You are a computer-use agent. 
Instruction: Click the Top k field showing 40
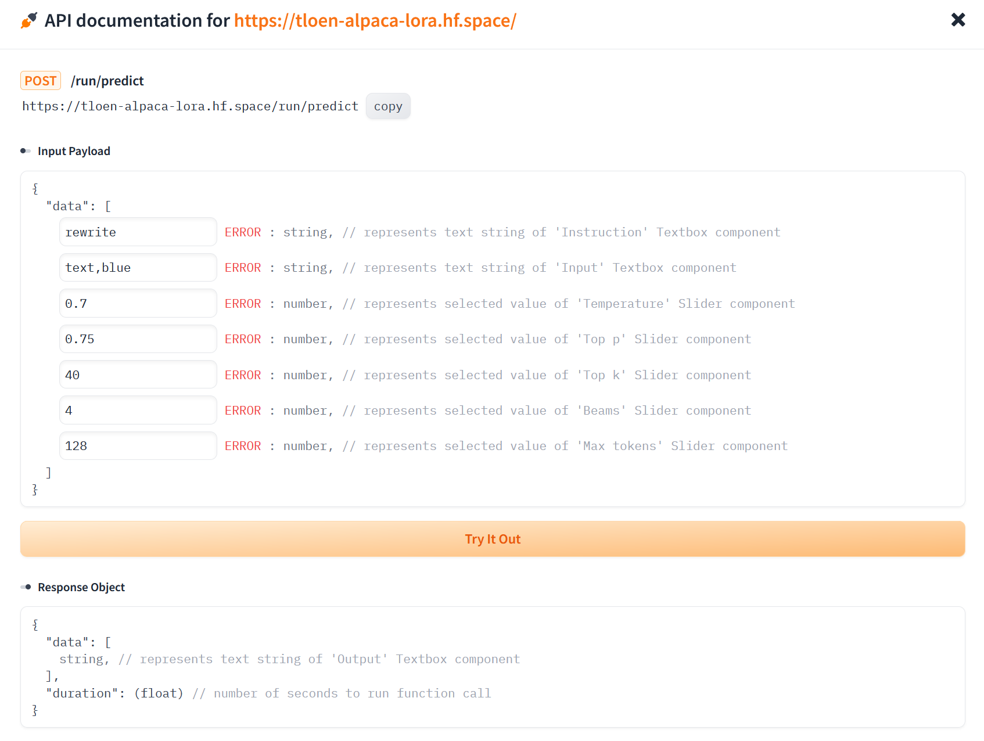point(138,375)
